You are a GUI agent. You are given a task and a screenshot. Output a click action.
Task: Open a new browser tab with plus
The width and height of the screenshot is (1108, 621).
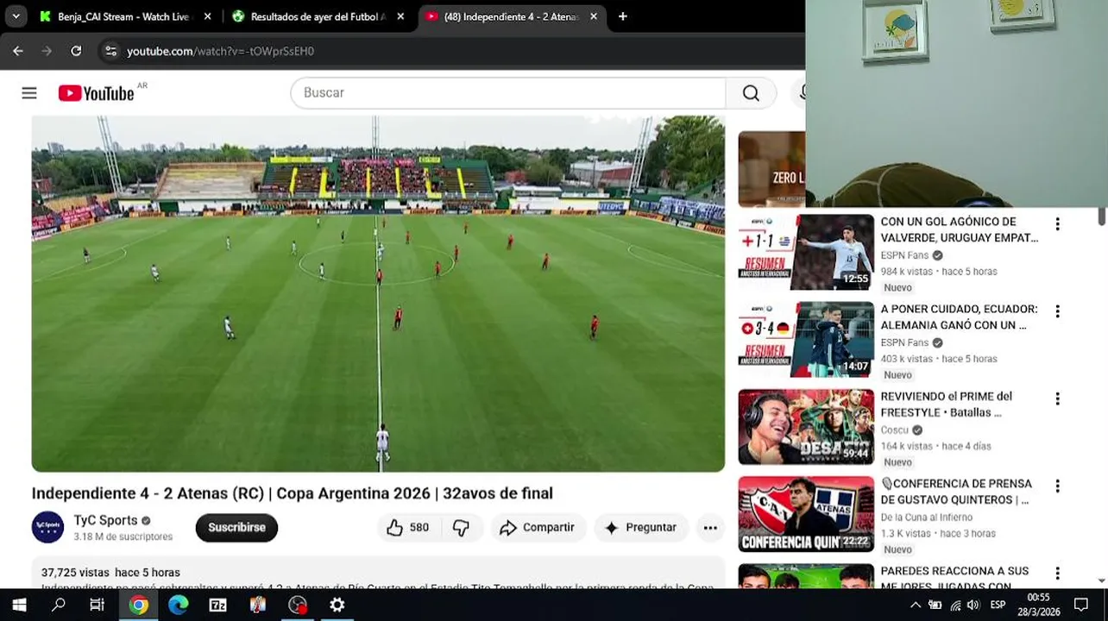coord(622,16)
